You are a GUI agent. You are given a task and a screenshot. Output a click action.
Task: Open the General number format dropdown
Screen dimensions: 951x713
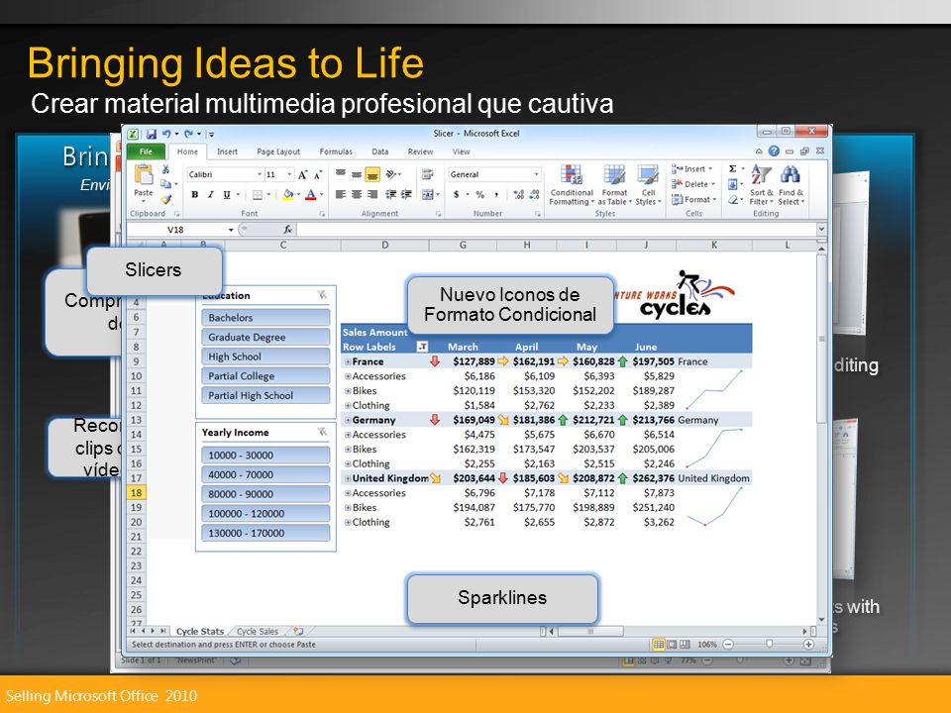(x=536, y=174)
